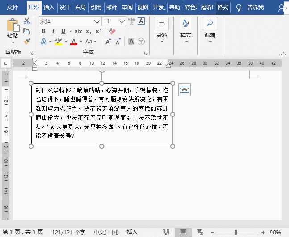The height and width of the screenshot is (237, 289).
Task: Click the Format Painter brush icon
Action: tap(27, 42)
